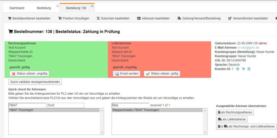Send email for invalid delivery address

[126, 74]
